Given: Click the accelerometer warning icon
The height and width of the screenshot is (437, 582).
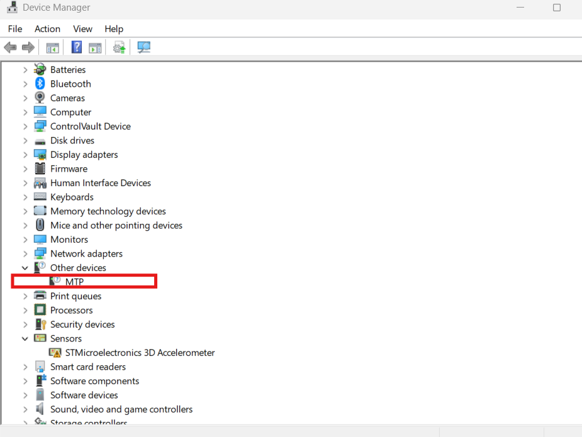Looking at the screenshot, I should pyautogui.click(x=55, y=352).
